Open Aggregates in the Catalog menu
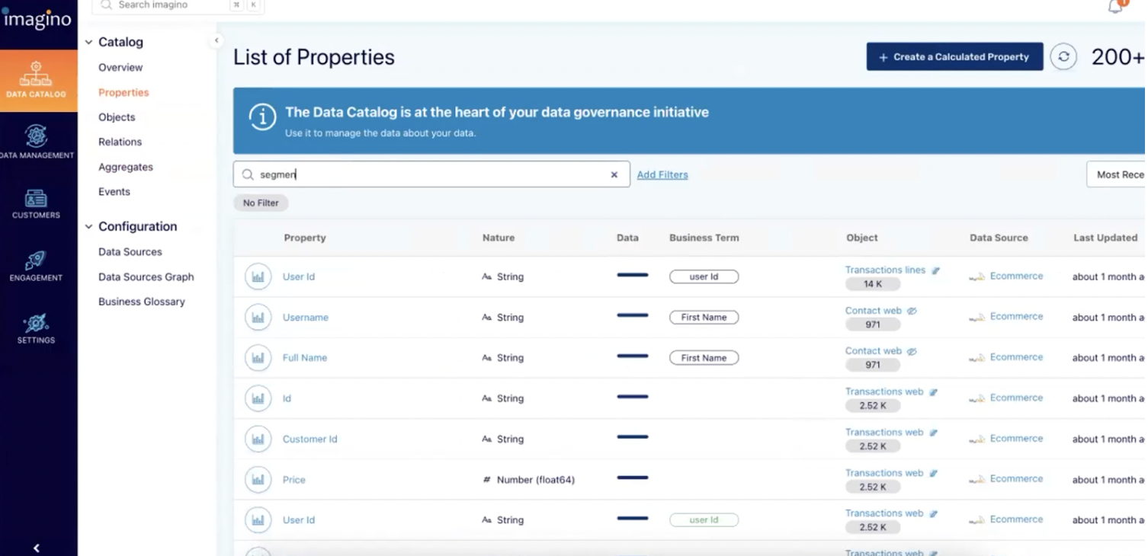Image resolution: width=1148 pixels, height=556 pixels. coord(126,167)
